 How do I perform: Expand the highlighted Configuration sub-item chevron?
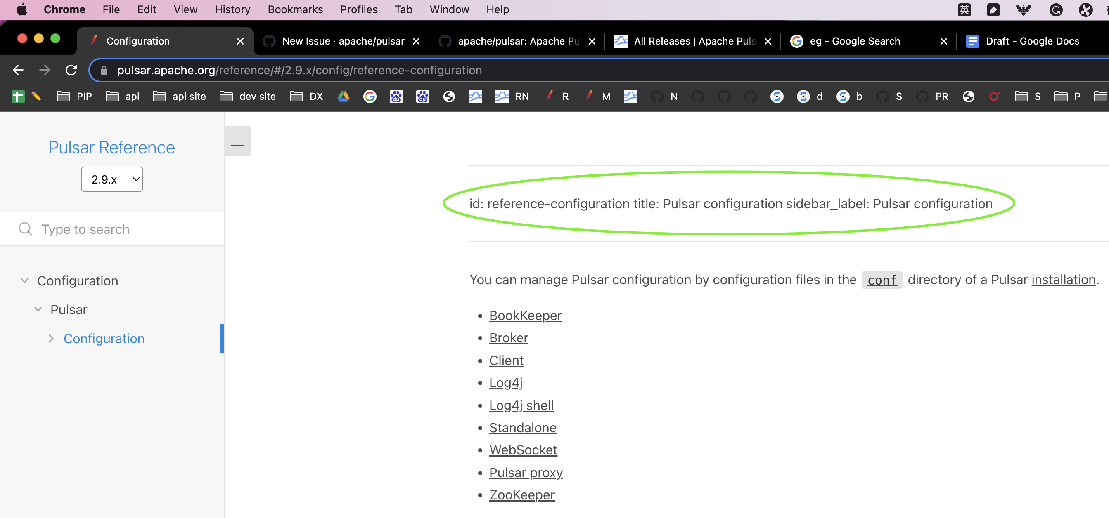[x=51, y=338]
